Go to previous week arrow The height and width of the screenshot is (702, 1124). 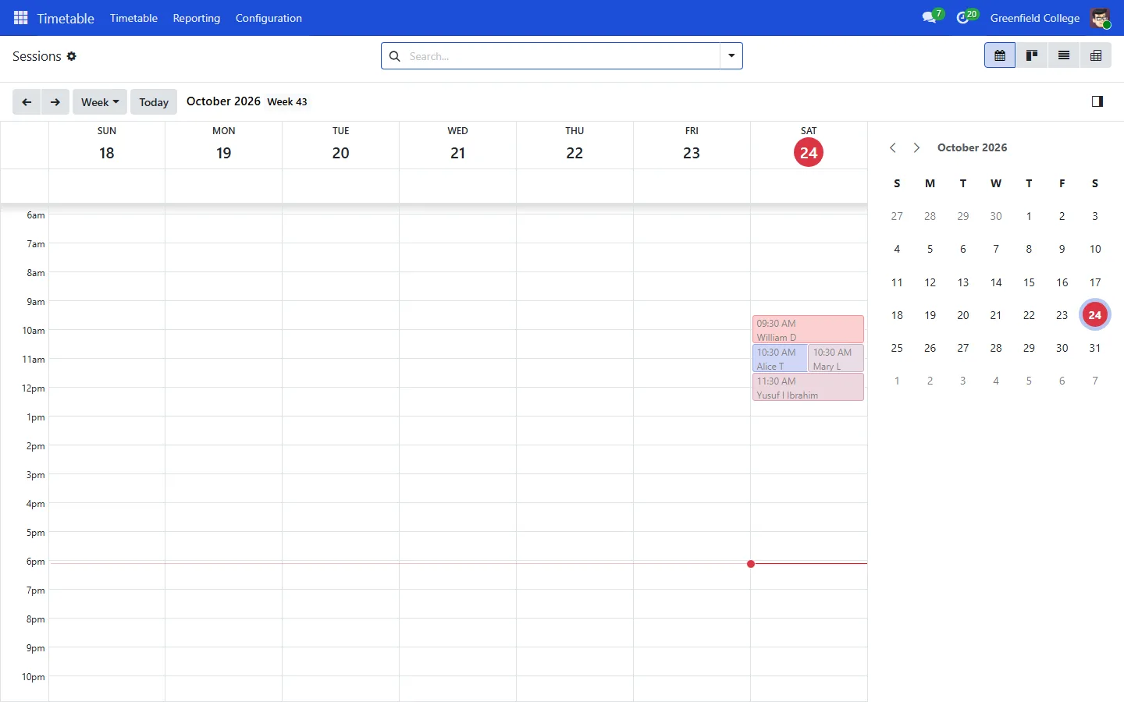(x=27, y=102)
